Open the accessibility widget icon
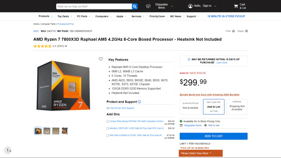The height and width of the screenshot is (158, 281). [8, 150]
